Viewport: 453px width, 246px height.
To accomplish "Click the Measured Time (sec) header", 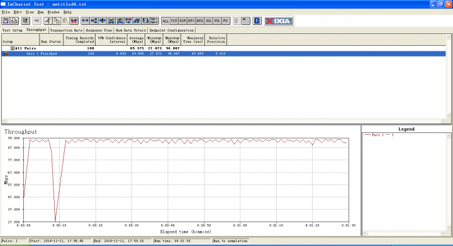I will pos(193,40).
